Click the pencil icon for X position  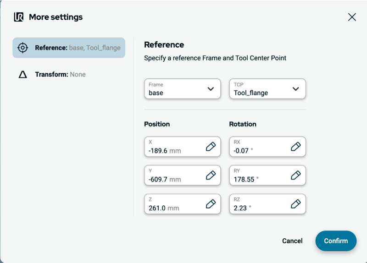pos(211,147)
